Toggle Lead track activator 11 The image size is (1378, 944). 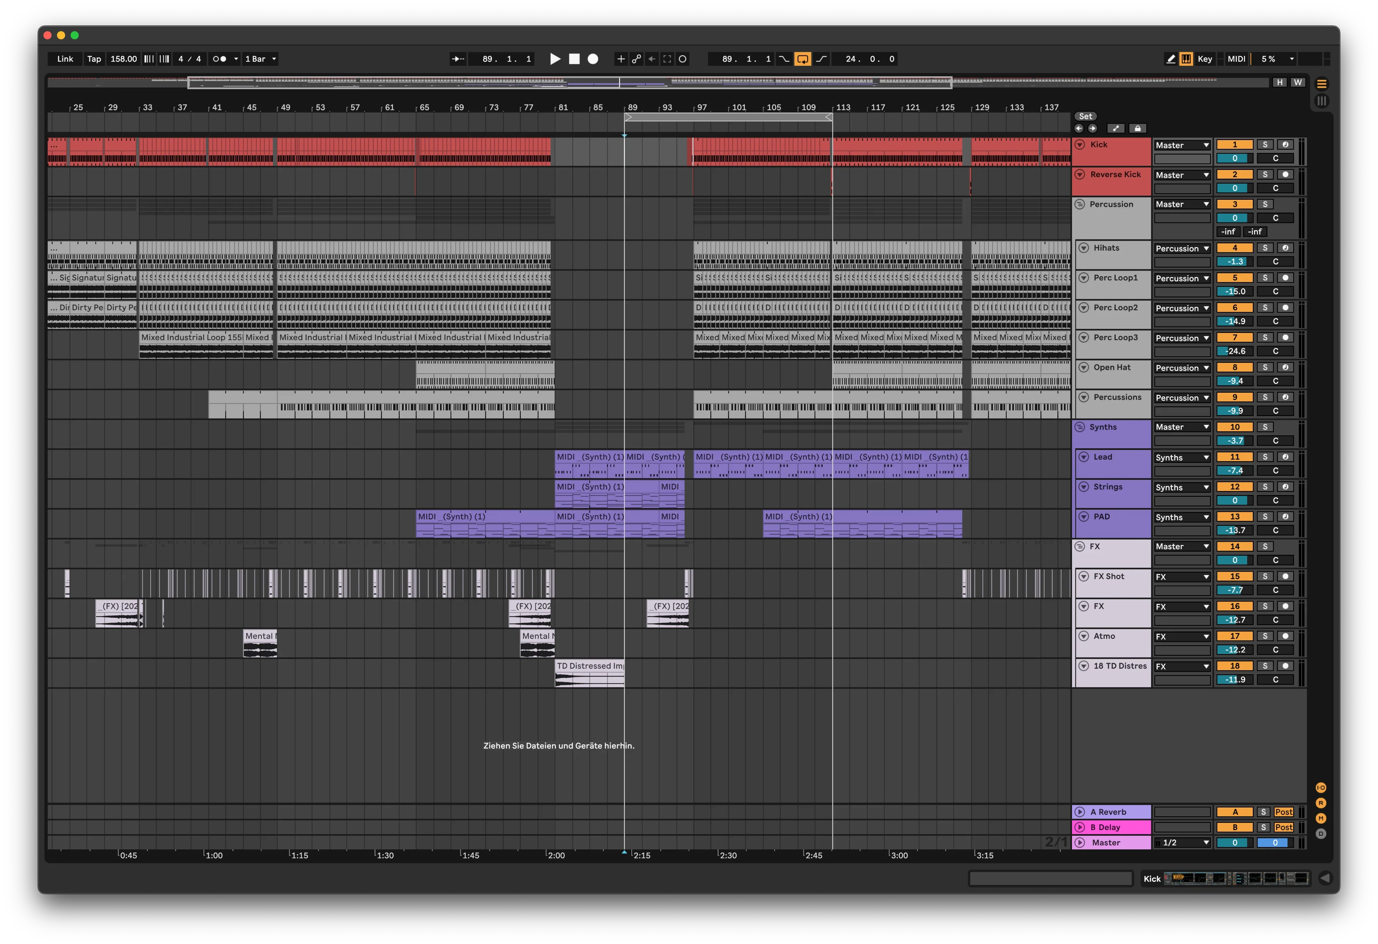pyautogui.click(x=1235, y=457)
